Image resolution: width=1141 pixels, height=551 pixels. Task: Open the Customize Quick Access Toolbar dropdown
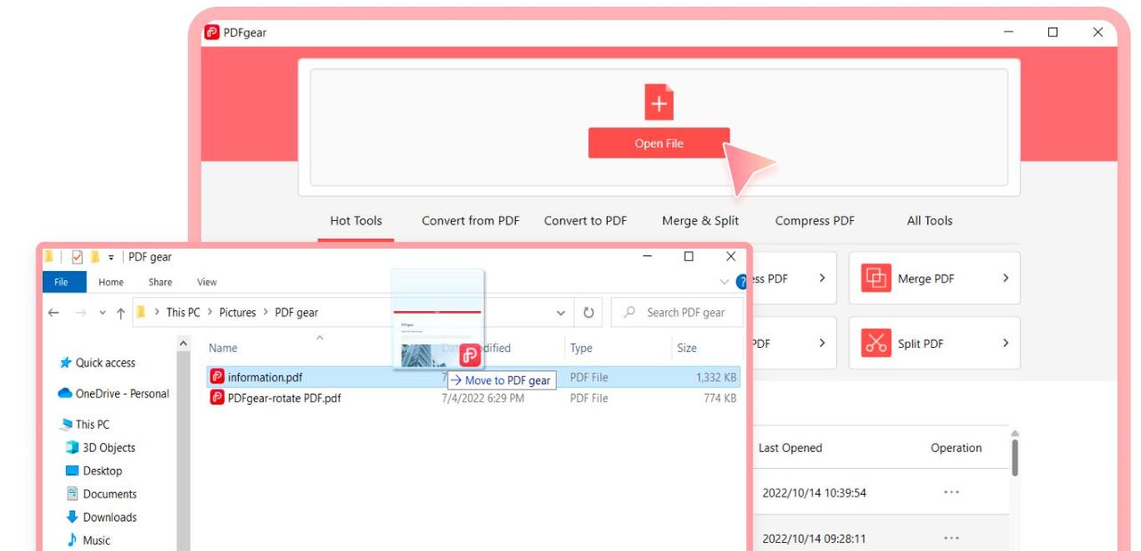111,258
